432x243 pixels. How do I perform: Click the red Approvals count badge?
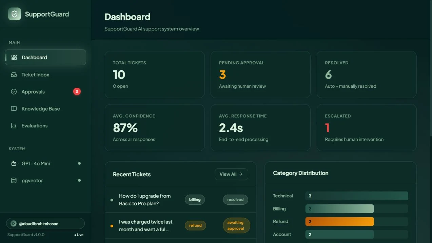[77, 92]
